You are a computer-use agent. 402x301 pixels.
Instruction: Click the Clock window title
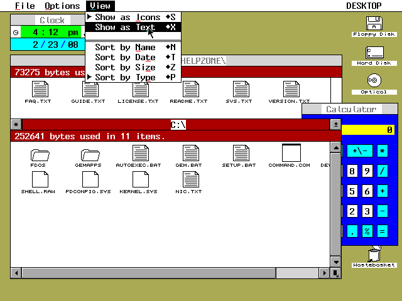pos(52,20)
